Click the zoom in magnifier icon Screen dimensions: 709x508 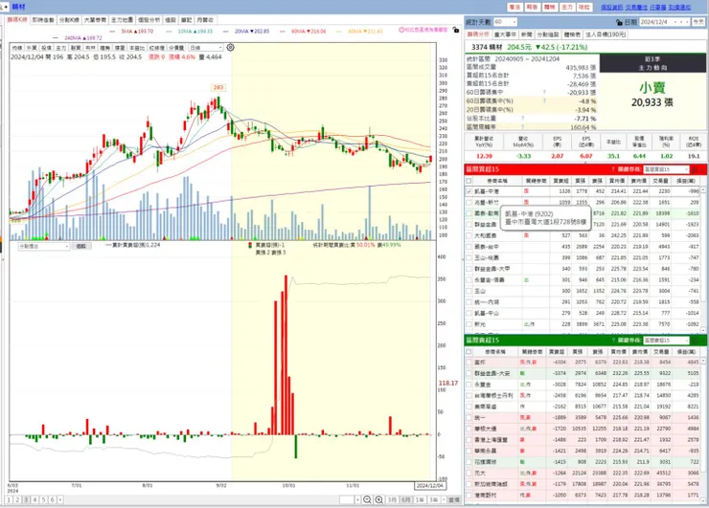tap(378, 499)
